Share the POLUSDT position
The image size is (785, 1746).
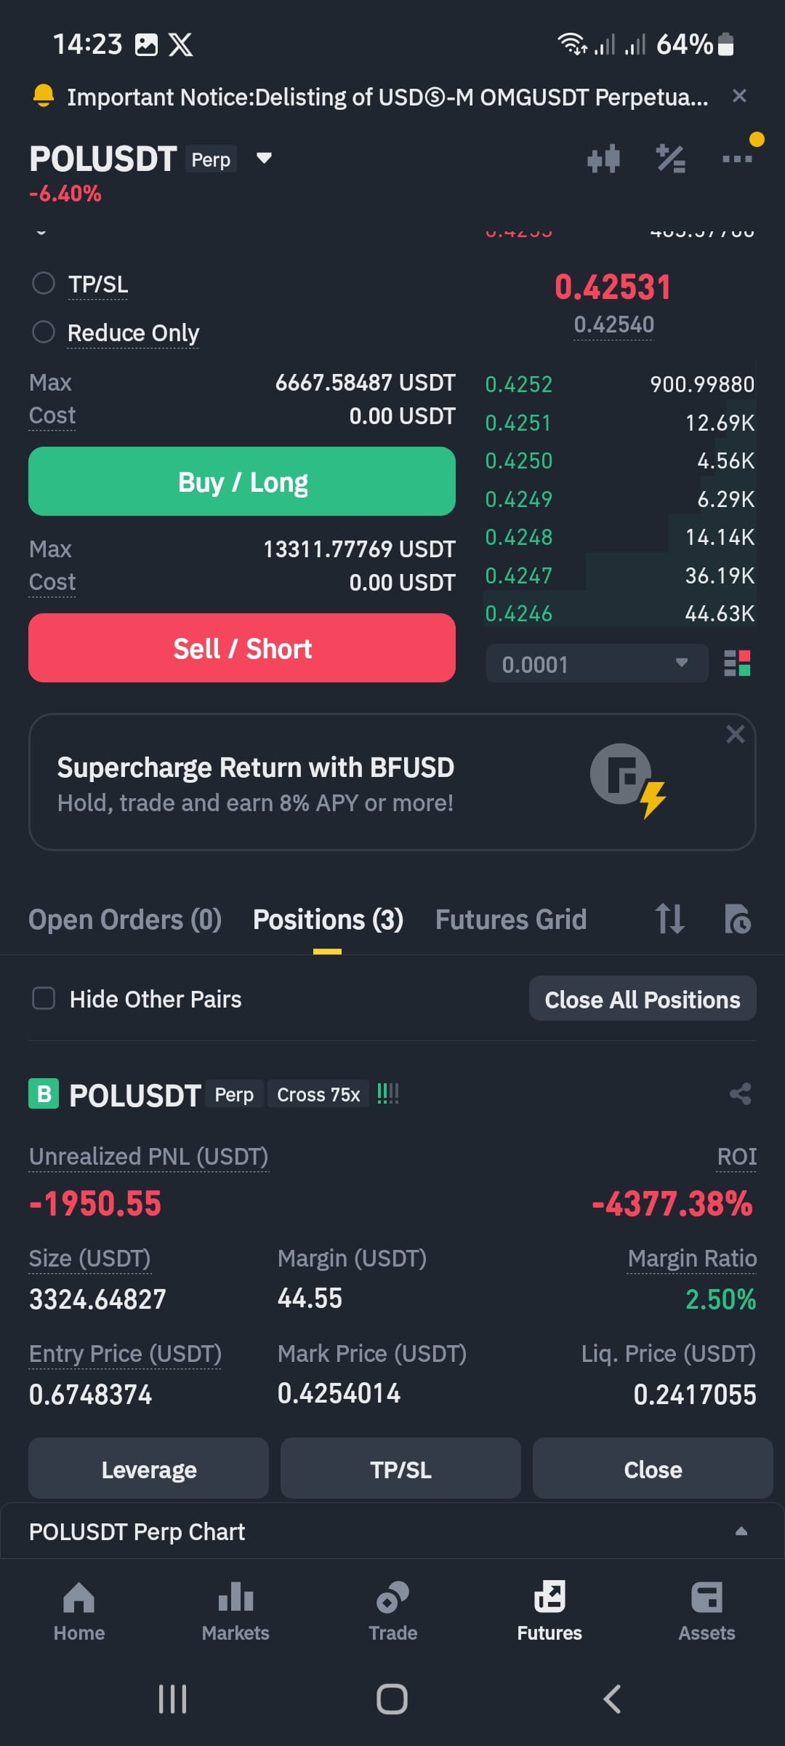(x=740, y=1093)
